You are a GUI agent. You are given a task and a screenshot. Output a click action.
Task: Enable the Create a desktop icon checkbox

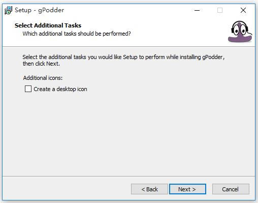click(x=28, y=89)
